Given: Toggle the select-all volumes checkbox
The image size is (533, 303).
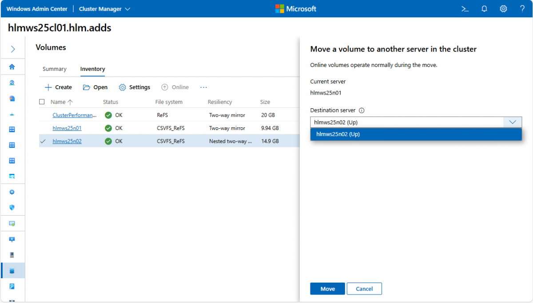Looking at the screenshot, I should (42, 102).
